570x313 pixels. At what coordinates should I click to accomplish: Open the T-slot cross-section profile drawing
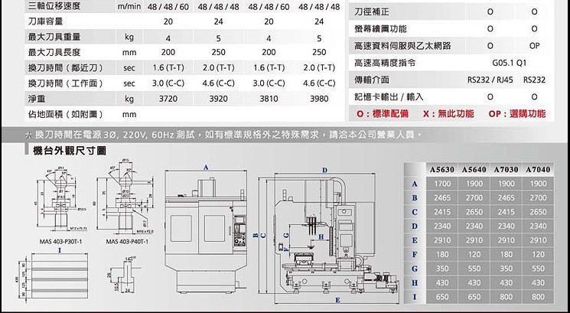coord(123,275)
